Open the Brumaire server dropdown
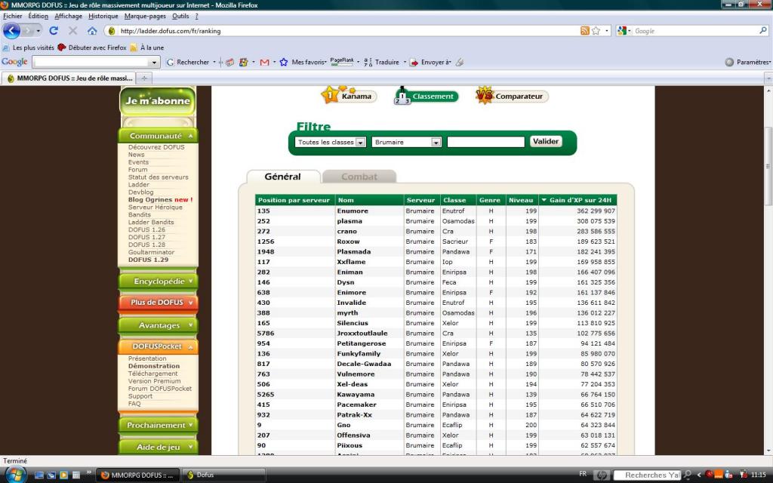The width and height of the screenshot is (773, 483). coord(406,142)
